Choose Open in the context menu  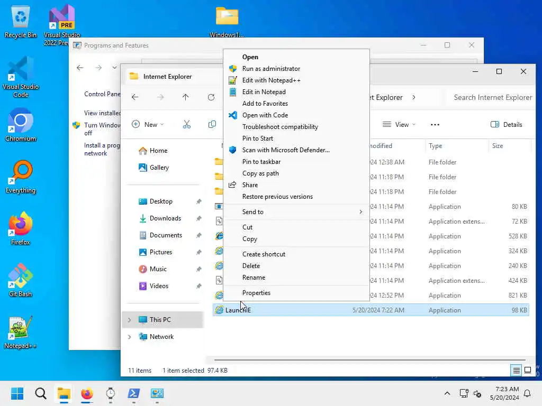coord(296,57)
